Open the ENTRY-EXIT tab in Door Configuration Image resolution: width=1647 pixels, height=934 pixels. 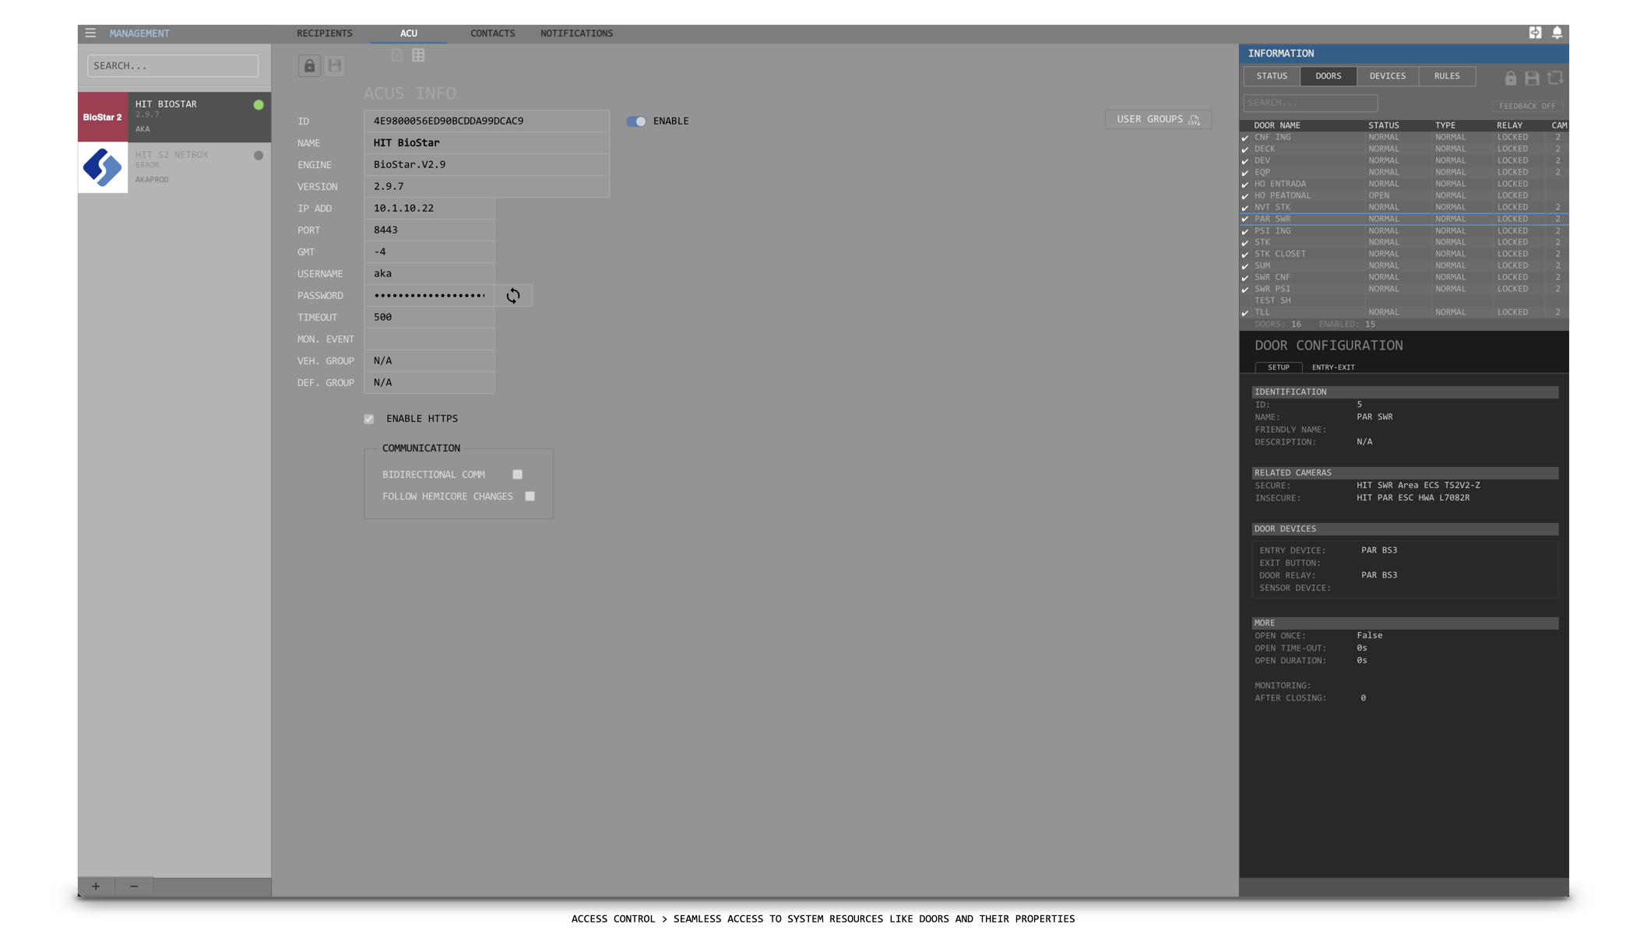pyautogui.click(x=1333, y=367)
